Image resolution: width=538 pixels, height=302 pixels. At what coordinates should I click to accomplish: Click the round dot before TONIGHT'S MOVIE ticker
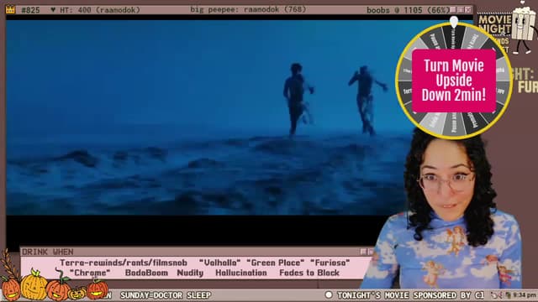(x=329, y=294)
